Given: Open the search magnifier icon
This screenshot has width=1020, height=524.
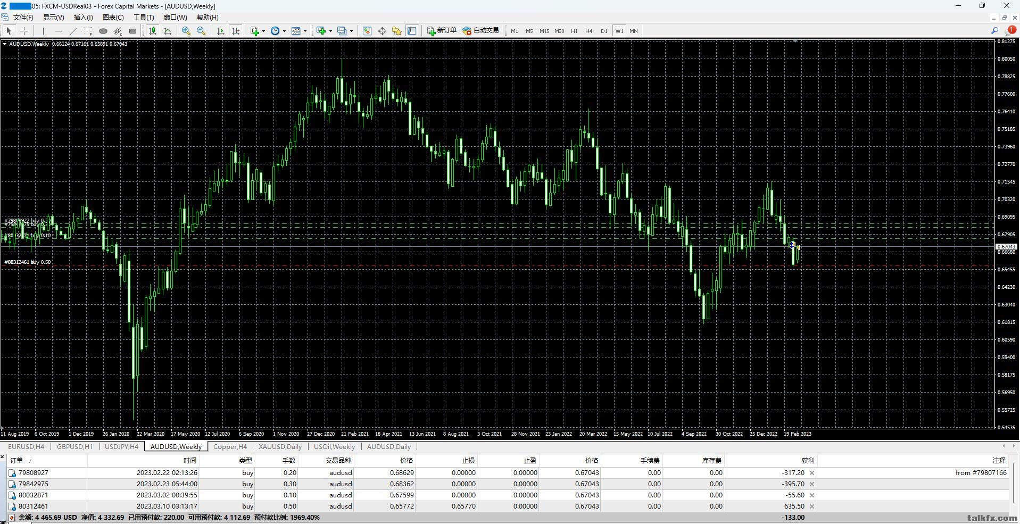Looking at the screenshot, I should tap(994, 31).
